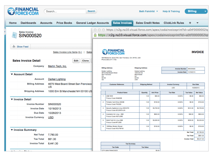Click Due Date value 10/28/2013

pos(54,113)
